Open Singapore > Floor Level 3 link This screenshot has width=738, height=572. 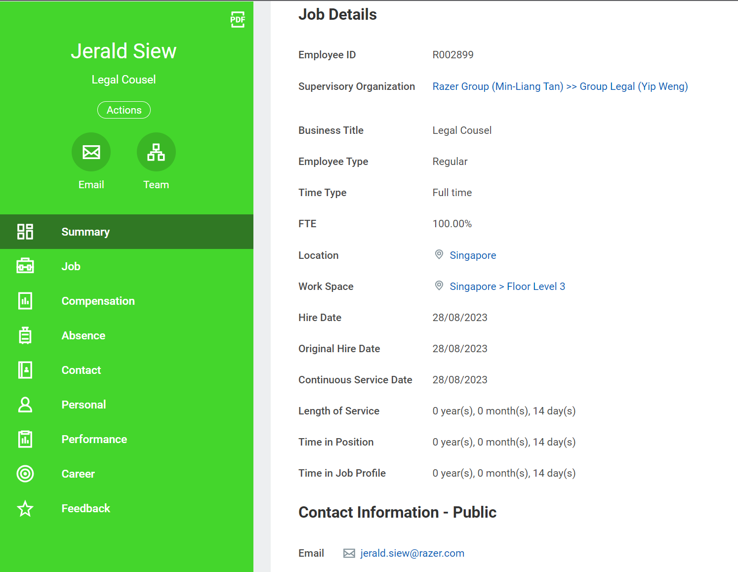(507, 286)
